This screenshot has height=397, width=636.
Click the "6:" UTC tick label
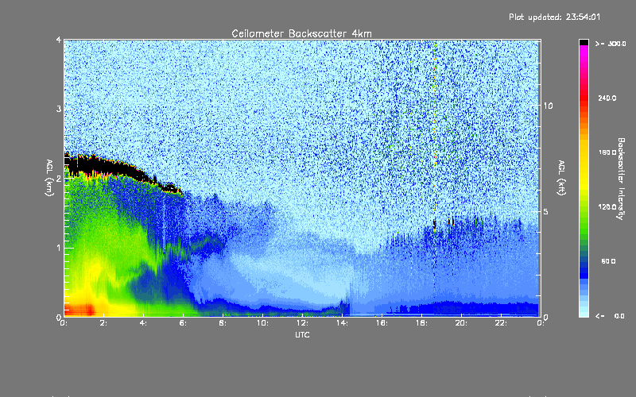tap(184, 323)
